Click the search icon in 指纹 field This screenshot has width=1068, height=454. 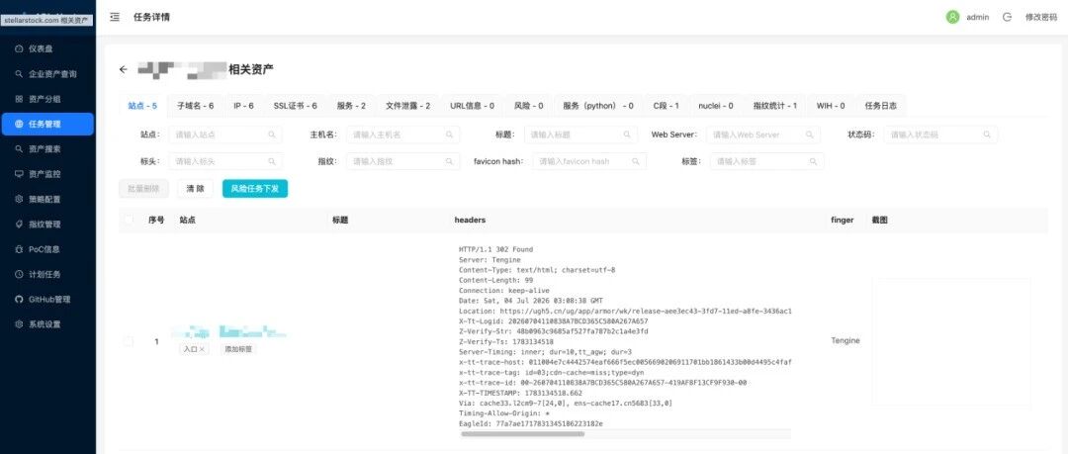pos(450,161)
